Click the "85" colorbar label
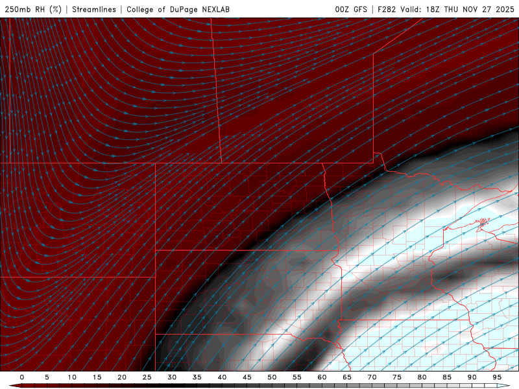The height and width of the screenshot is (389, 519). point(447,377)
